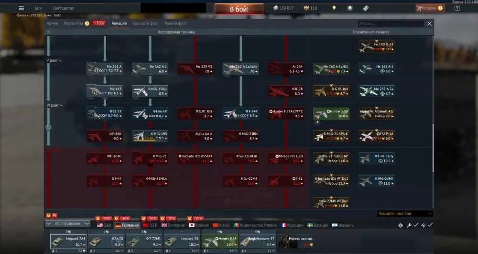Select the Германия nation tab
Image resolution: width=478 pixels, height=254 pixels.
pyautogui.click(x=127, y=225)
